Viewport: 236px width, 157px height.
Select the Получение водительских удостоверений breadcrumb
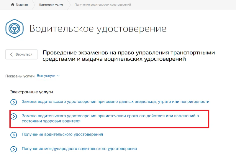103,5
